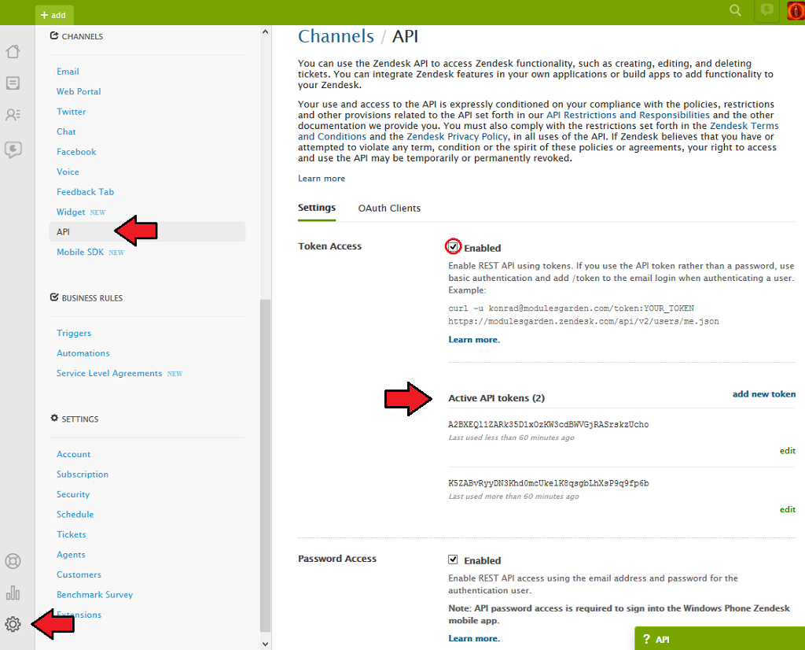Open the Twitter channel
805x650 pixels.
pyautogui.click(x=72, y=112)
